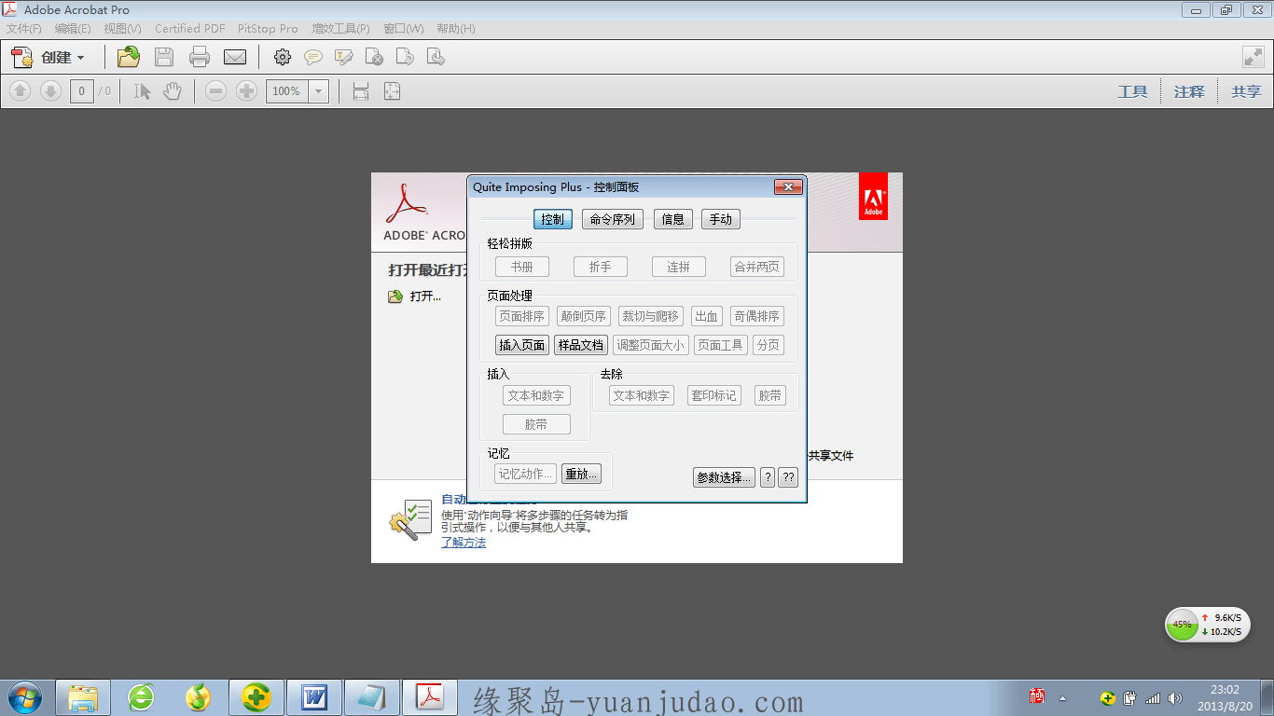Image resolution: width=1274 pixels, height=716 pixels.
Task: Click the 重放... button
Action: tap(581, 474)
